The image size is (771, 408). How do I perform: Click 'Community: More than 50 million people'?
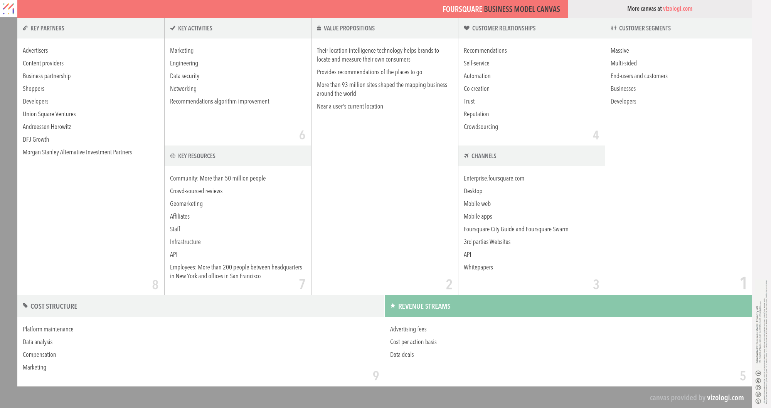218,178
